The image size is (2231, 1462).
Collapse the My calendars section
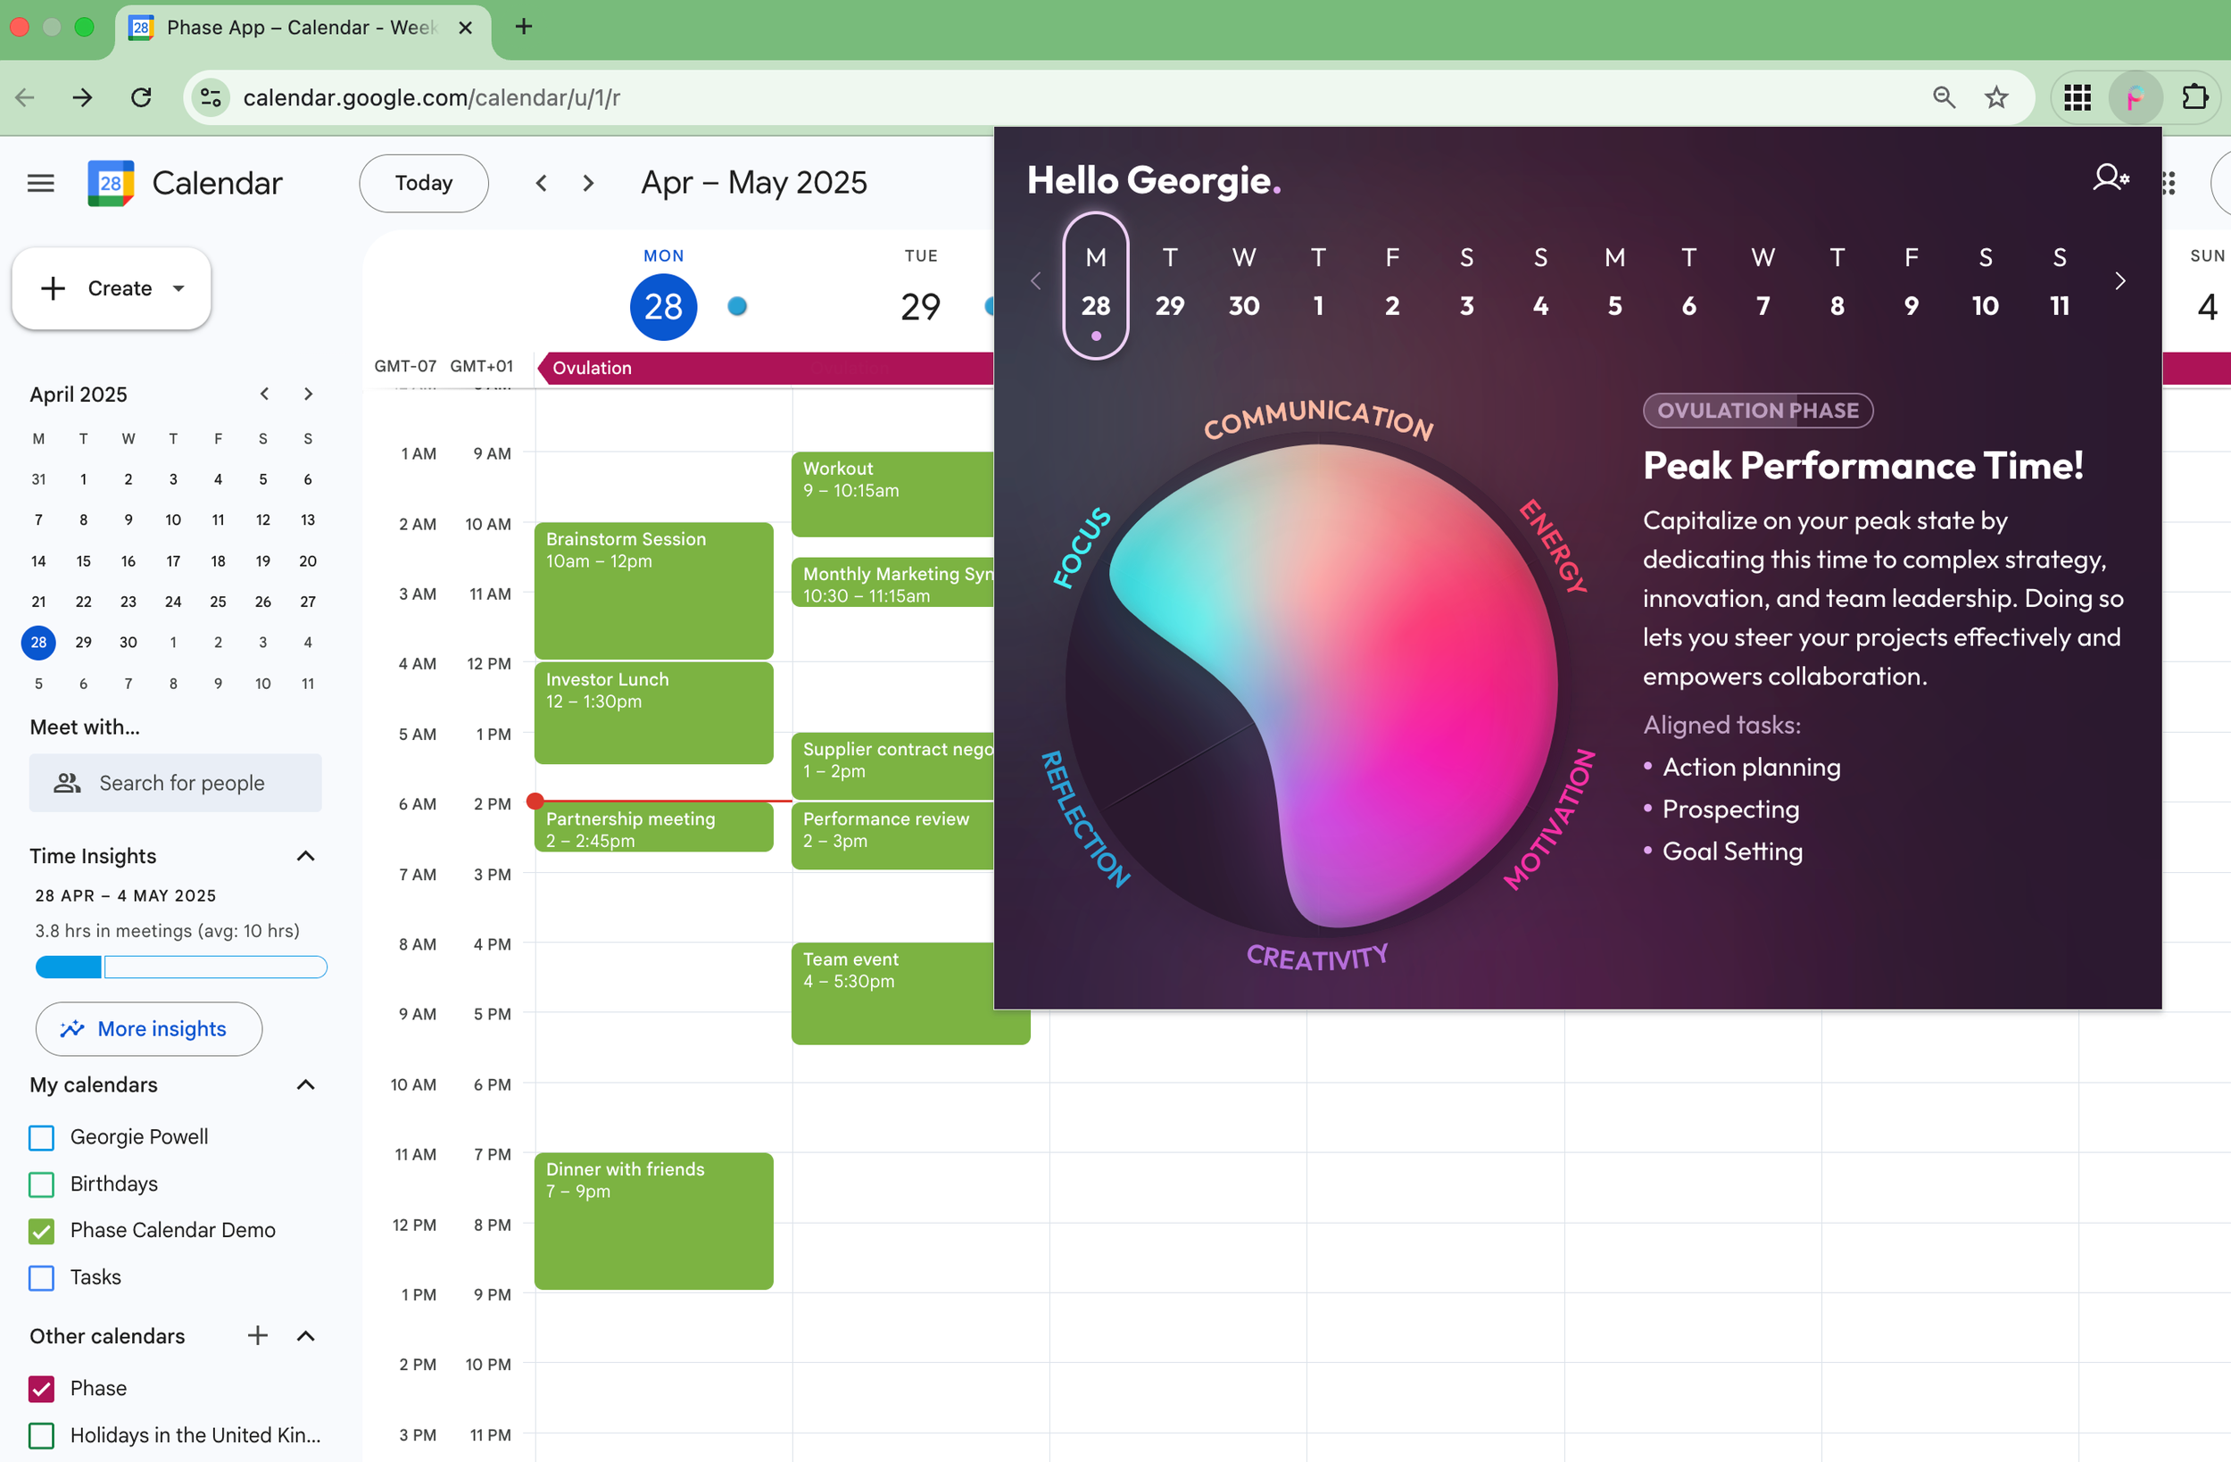click(x=305, y=1085)
